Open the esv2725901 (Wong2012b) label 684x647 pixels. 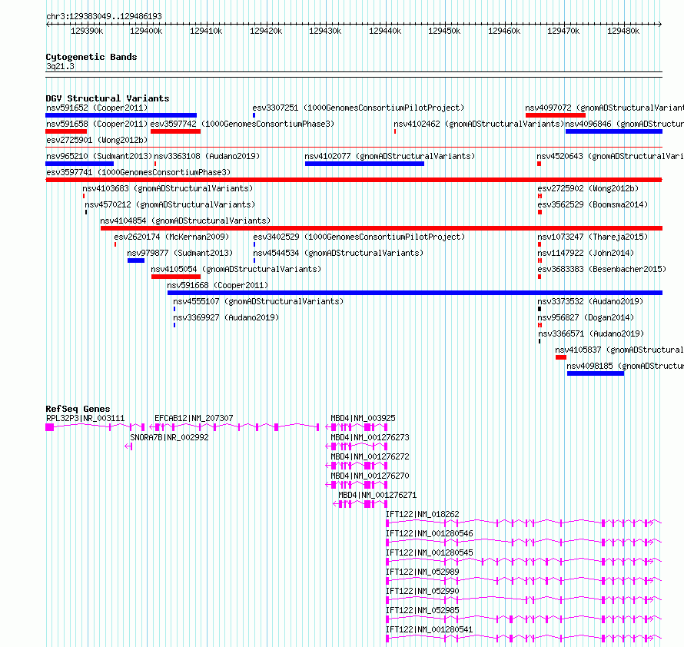(97, 140)
